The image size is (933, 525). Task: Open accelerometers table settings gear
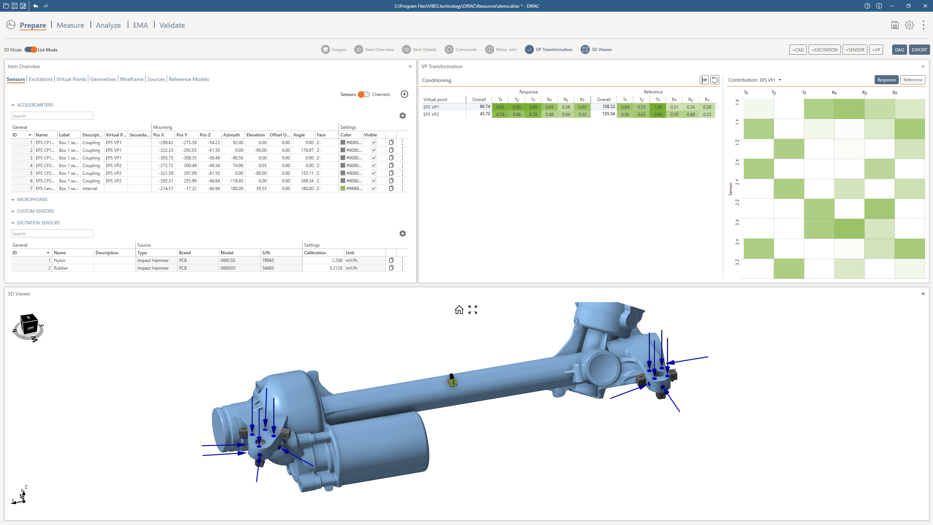pyautogui.click(x=402, y=116)
